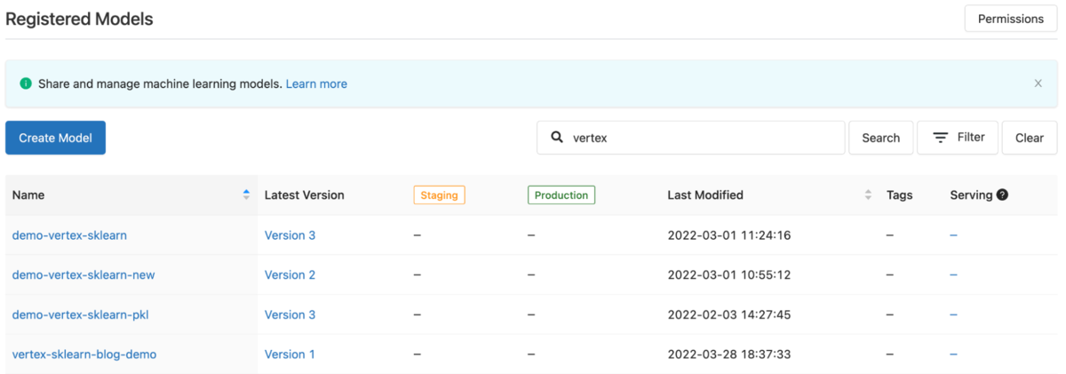
Task: Follow the Learn more link
Action: pos(316,84)
